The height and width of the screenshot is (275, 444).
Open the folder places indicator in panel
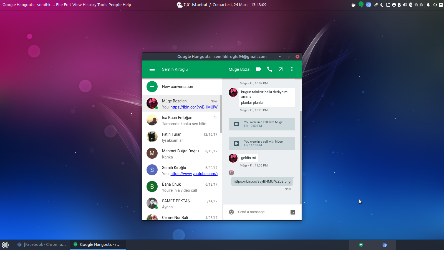388,5
